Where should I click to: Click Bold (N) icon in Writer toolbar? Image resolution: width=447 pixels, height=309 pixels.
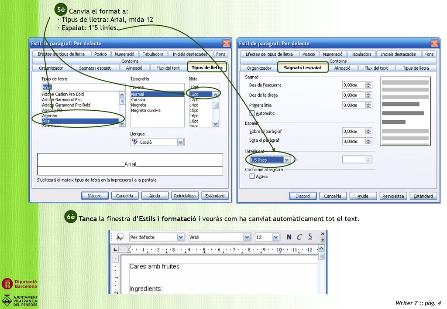click(289, 237)
